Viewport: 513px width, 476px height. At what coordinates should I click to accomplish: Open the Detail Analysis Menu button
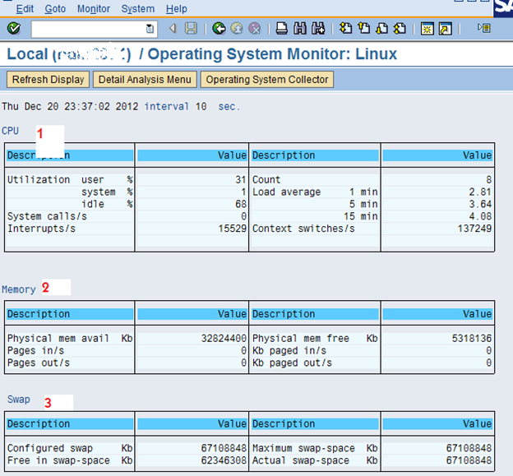(x=145, y=80)
